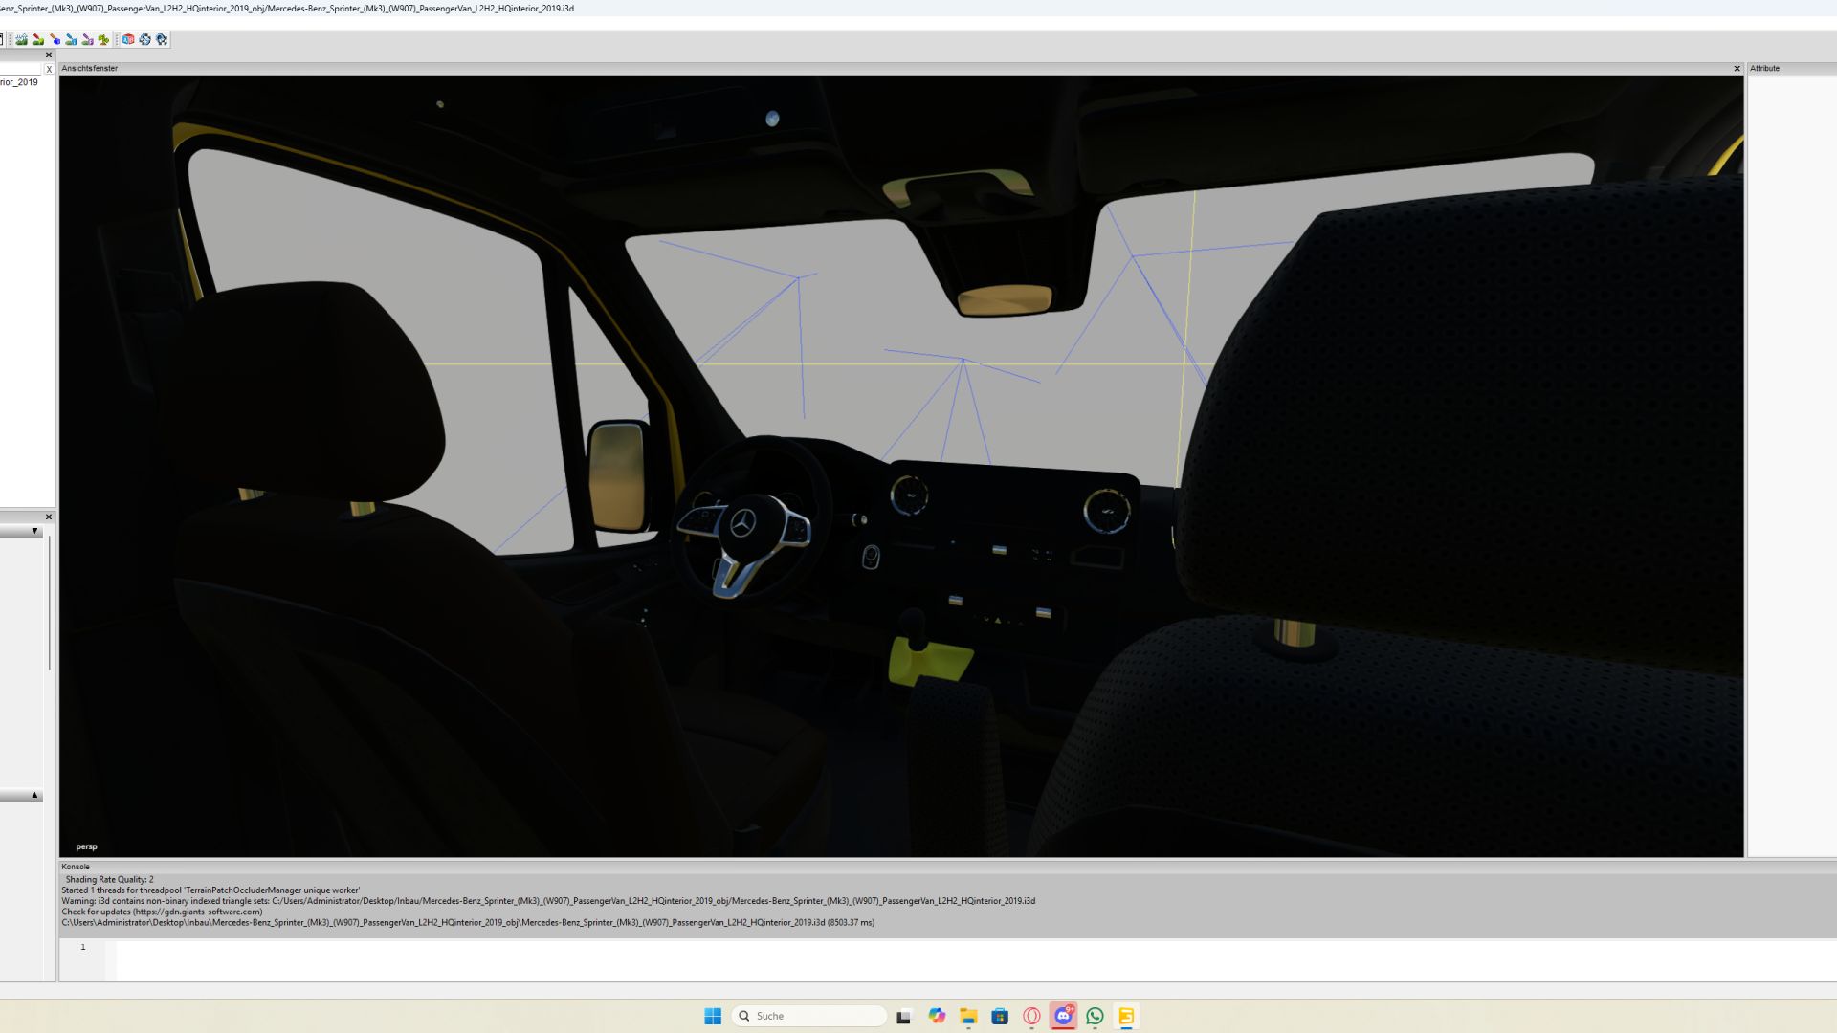Close the Ansichtsfenster viewport panel
The height and width of the screenshot is (1033, 1837).
(1737, 68)
